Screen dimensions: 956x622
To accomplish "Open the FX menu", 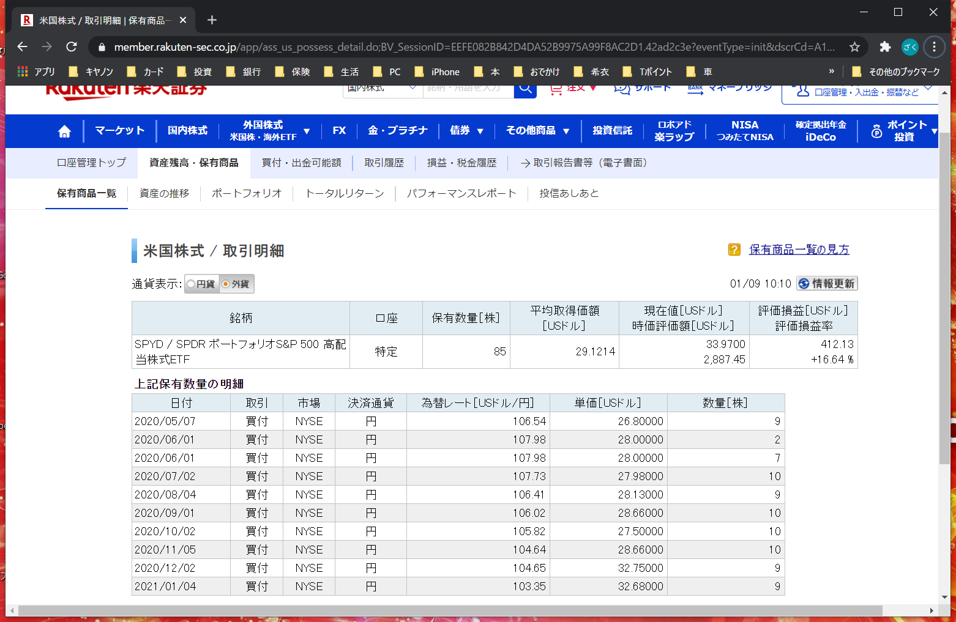I will coord(339,131).
